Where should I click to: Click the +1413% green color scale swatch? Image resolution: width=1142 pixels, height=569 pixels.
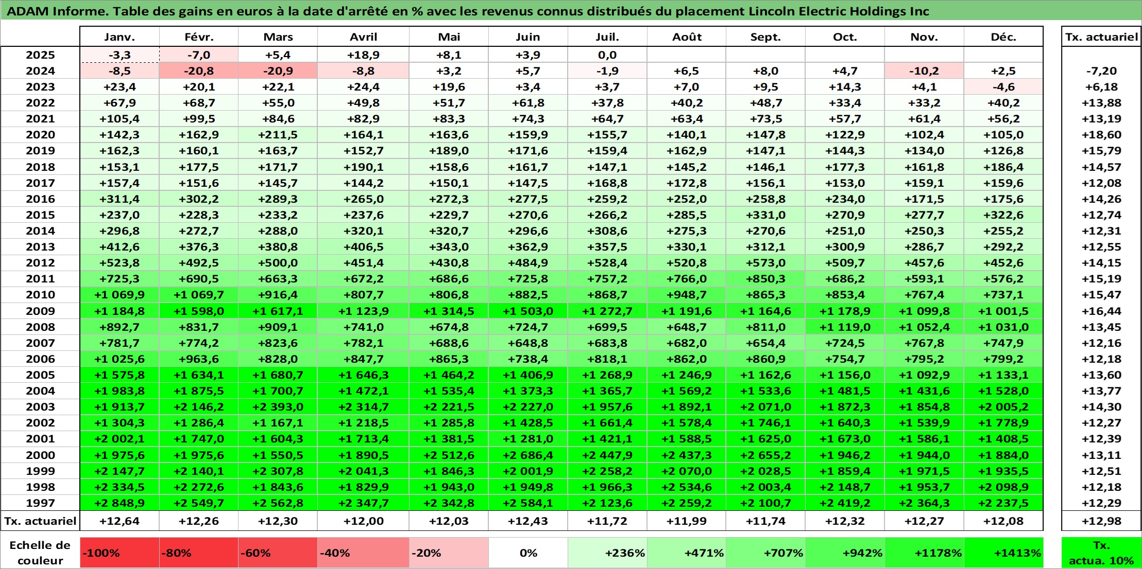click(x=1003, y=553)
